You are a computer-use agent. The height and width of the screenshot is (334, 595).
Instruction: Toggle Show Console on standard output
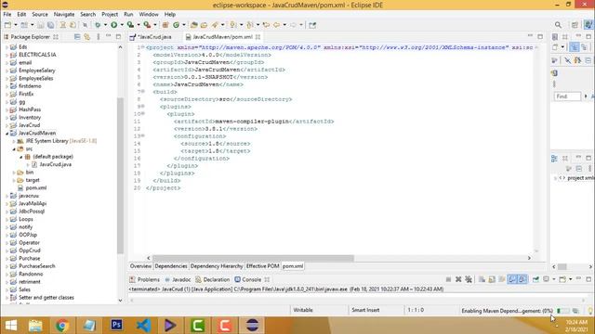(x=512, y=279)
